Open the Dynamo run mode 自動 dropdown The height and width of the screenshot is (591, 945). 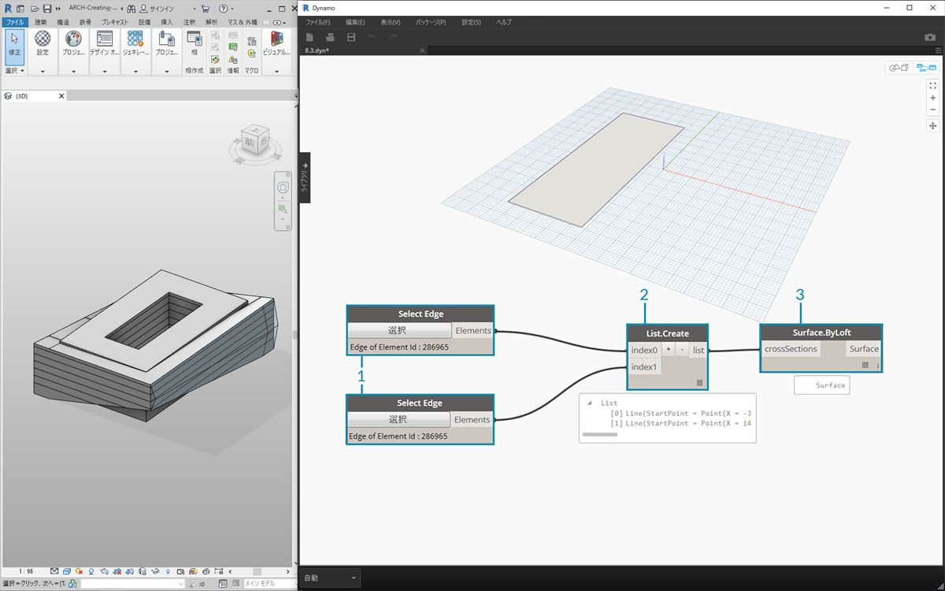pos(330,578)
